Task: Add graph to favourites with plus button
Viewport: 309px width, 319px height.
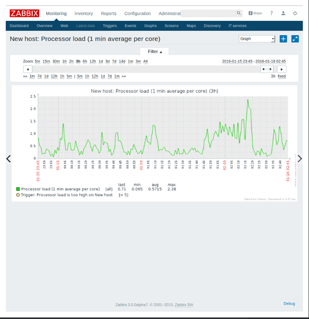Action: (283, 39)
